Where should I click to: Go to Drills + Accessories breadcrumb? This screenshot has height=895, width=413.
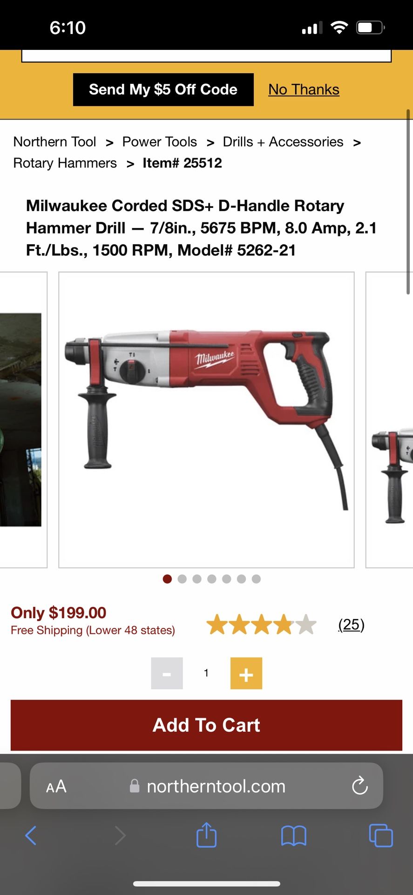tap(283, 142)
